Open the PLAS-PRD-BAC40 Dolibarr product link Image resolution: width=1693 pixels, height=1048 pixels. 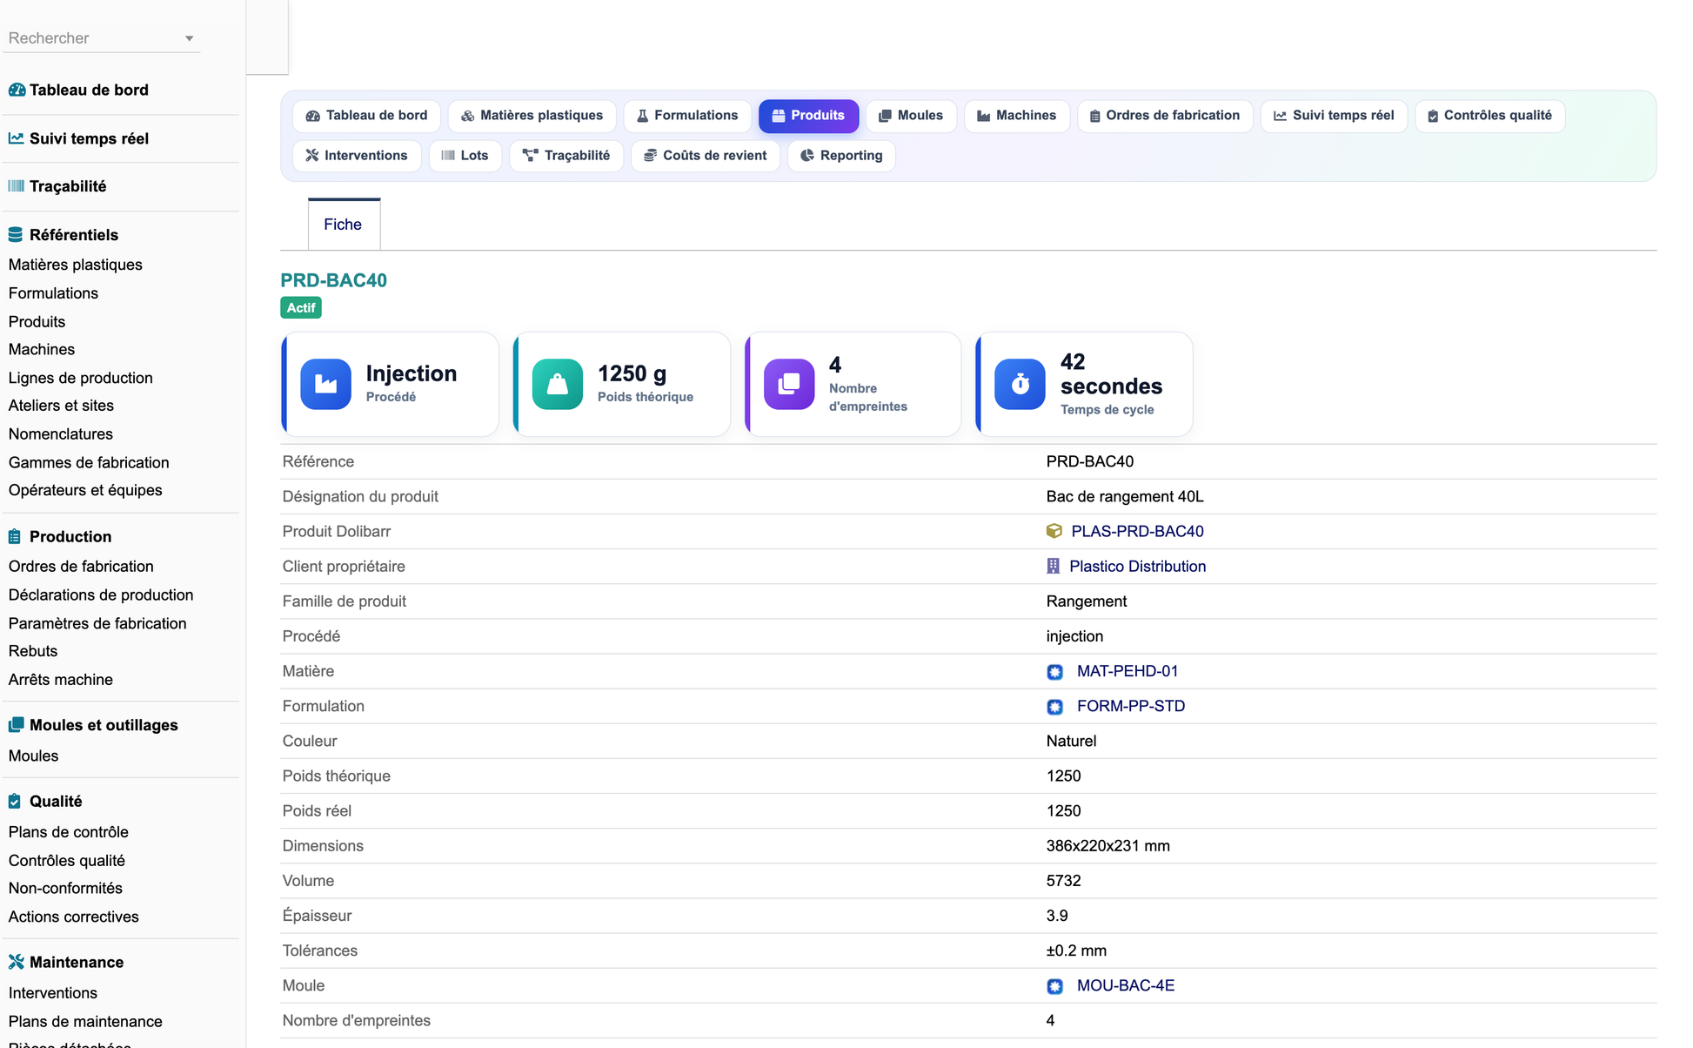[x=1137, y=531]
